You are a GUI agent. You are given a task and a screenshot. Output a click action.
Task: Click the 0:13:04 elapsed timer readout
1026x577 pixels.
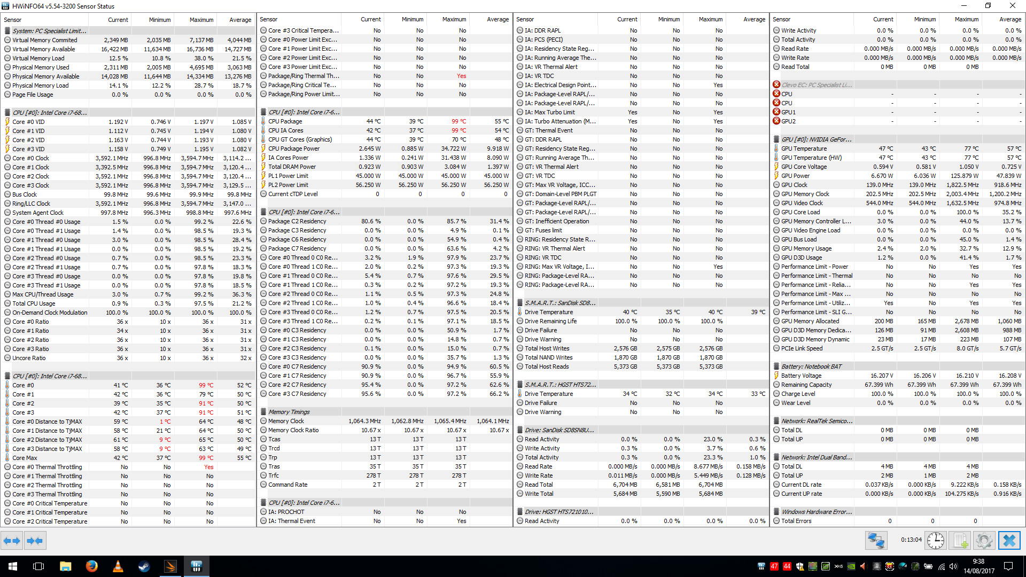point(911,540)
